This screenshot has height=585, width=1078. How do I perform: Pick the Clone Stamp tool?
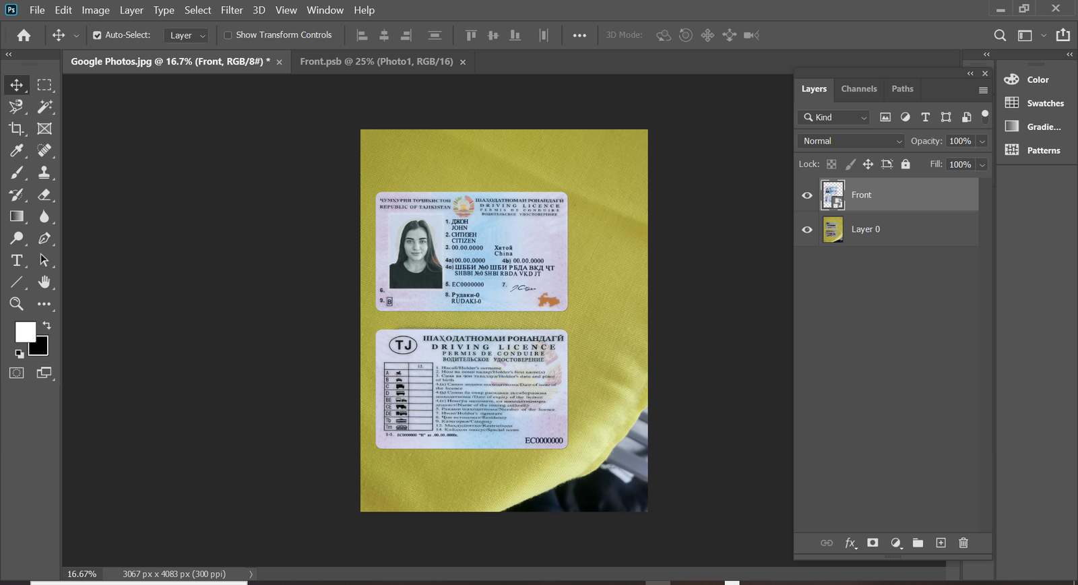(x=44, y=173)
